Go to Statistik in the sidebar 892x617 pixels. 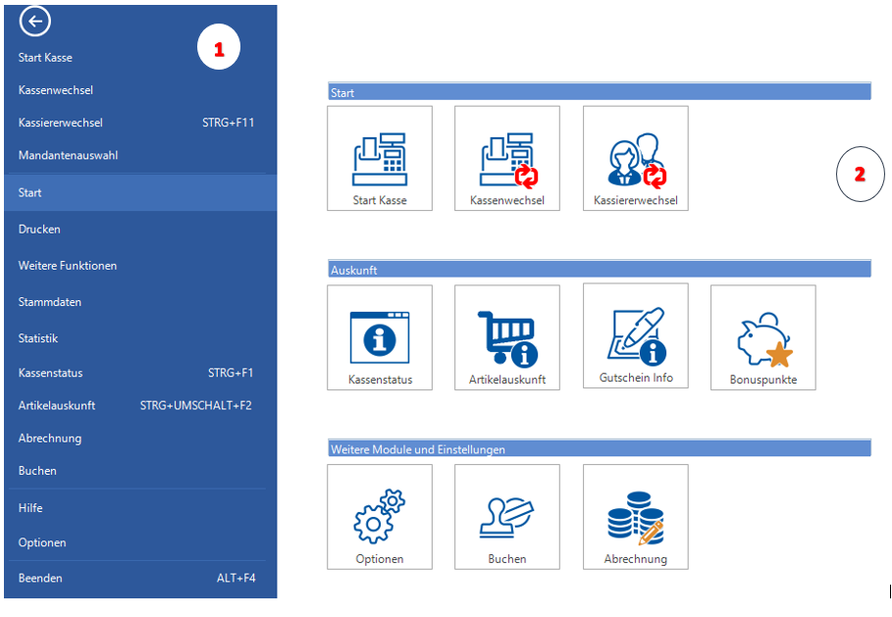coord(38,338)
